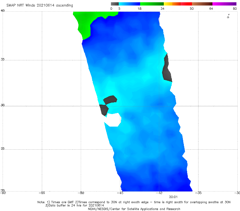Click the longitude label '-40'

click(x=159, y=193)
